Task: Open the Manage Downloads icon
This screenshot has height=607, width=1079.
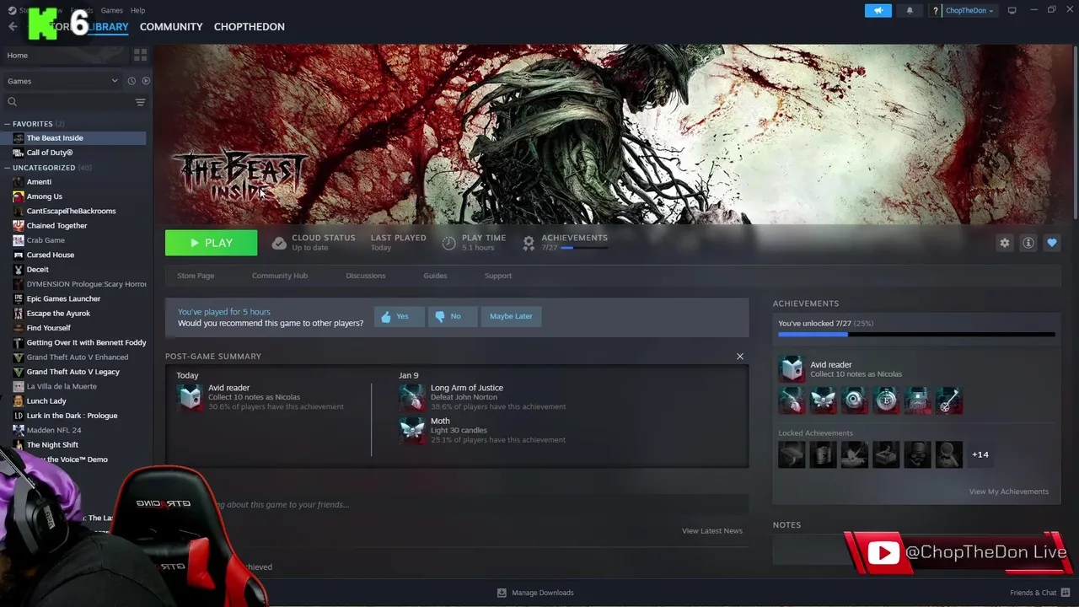Action: (x=502, y=593)
